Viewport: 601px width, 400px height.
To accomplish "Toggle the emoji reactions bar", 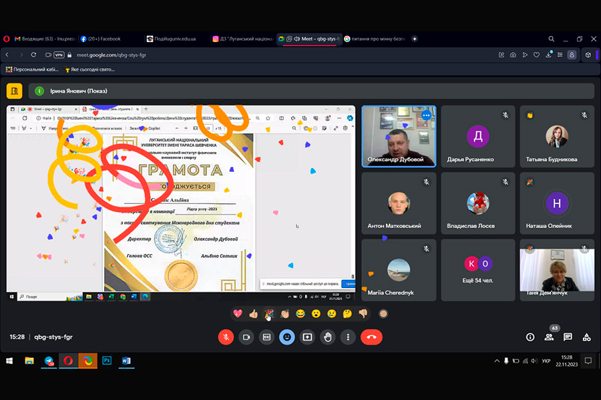I will point(287,337).
